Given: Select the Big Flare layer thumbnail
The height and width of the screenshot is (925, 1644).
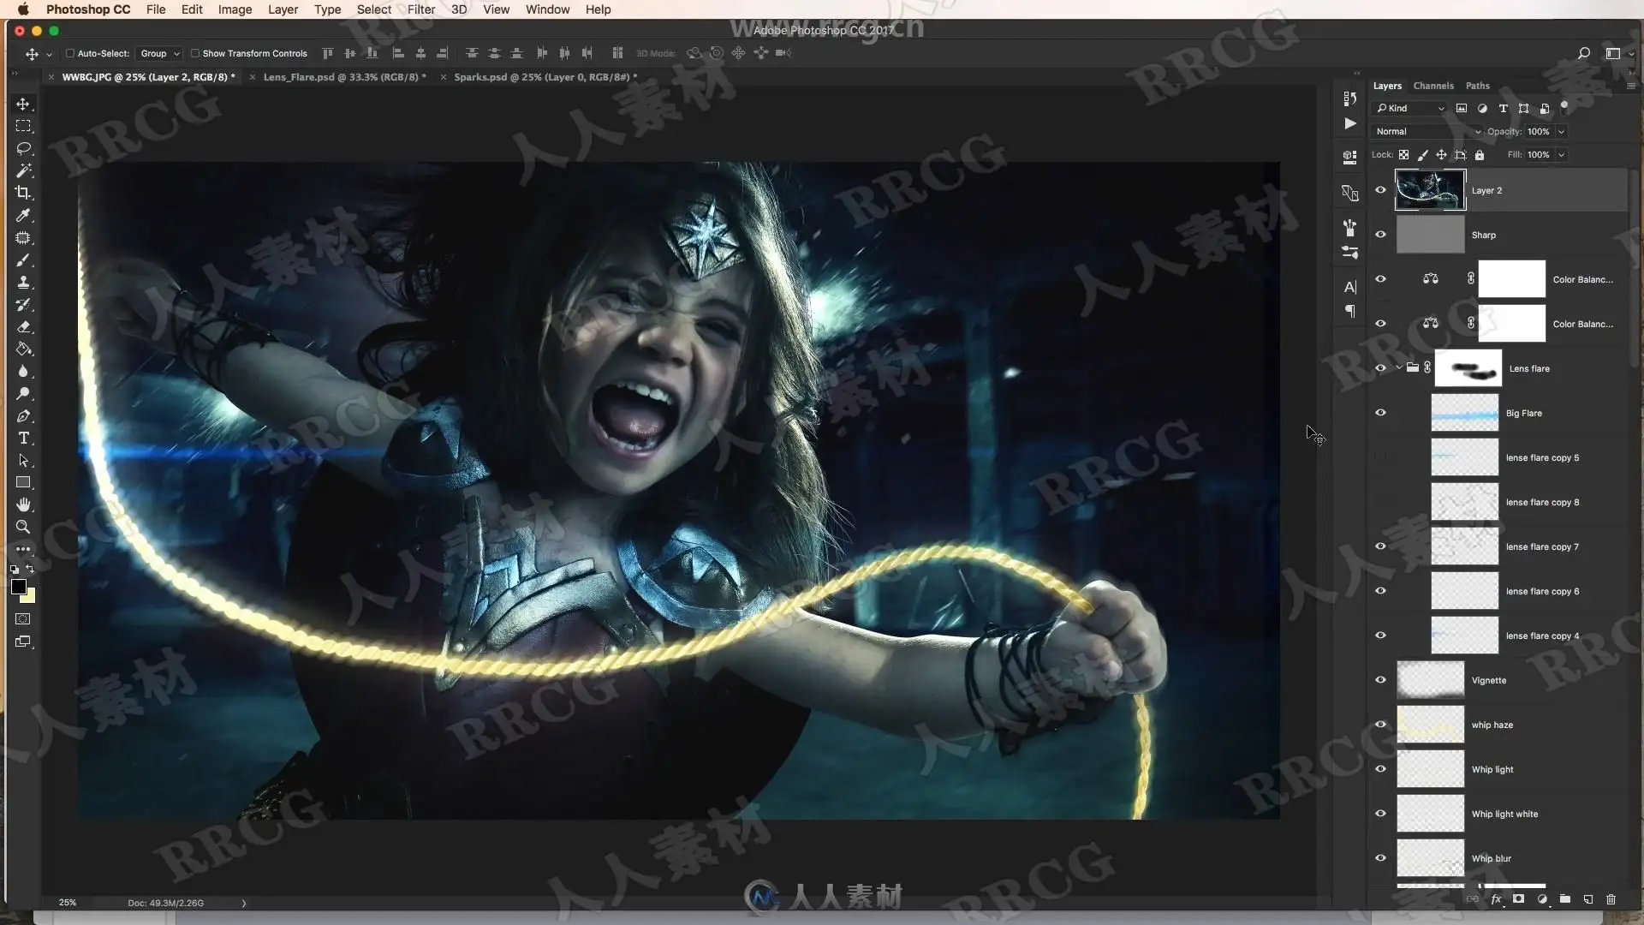Looking at the screenshot, I should point(1464,413).
